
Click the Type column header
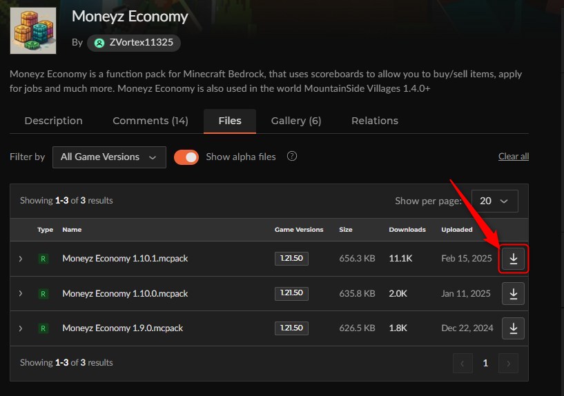pos(46,230)
